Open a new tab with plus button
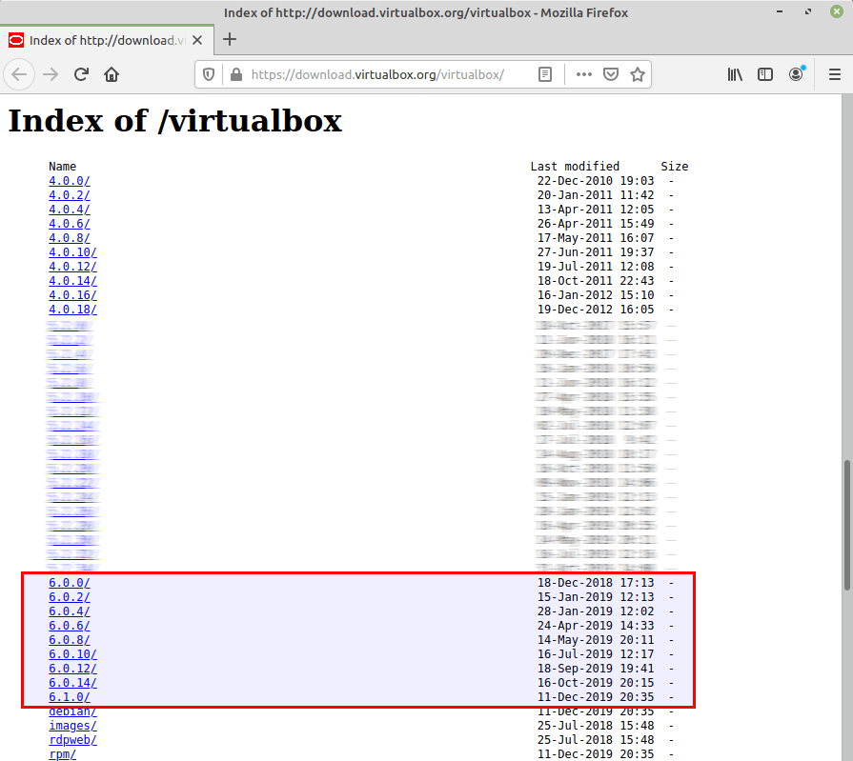 [x=230, y=39]
